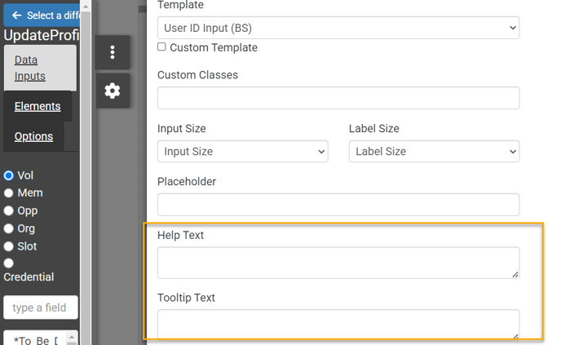The width and height of the screenshot is (561, 345).
Task: Open the Elements tab
Action: point(38,106)
